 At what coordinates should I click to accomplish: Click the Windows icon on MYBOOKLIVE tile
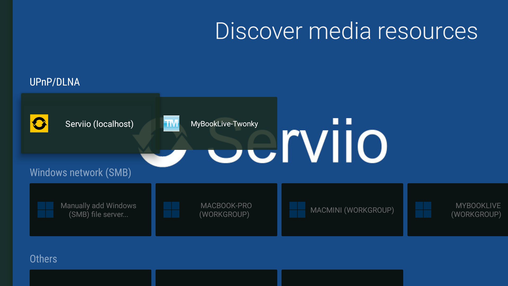tap(424, 210)
